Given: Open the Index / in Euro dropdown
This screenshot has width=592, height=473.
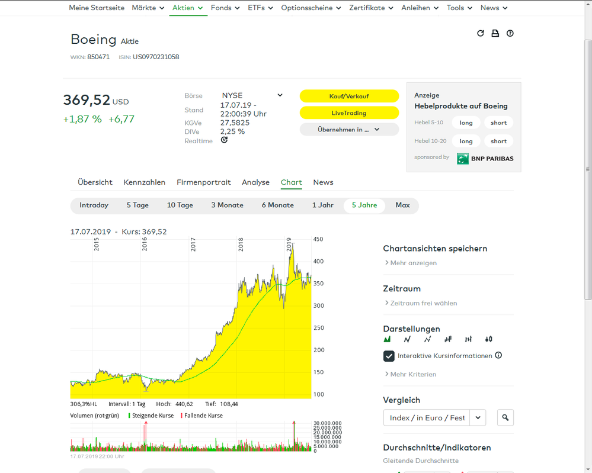Looking at the screenshot, I should (x=478, y=417).
